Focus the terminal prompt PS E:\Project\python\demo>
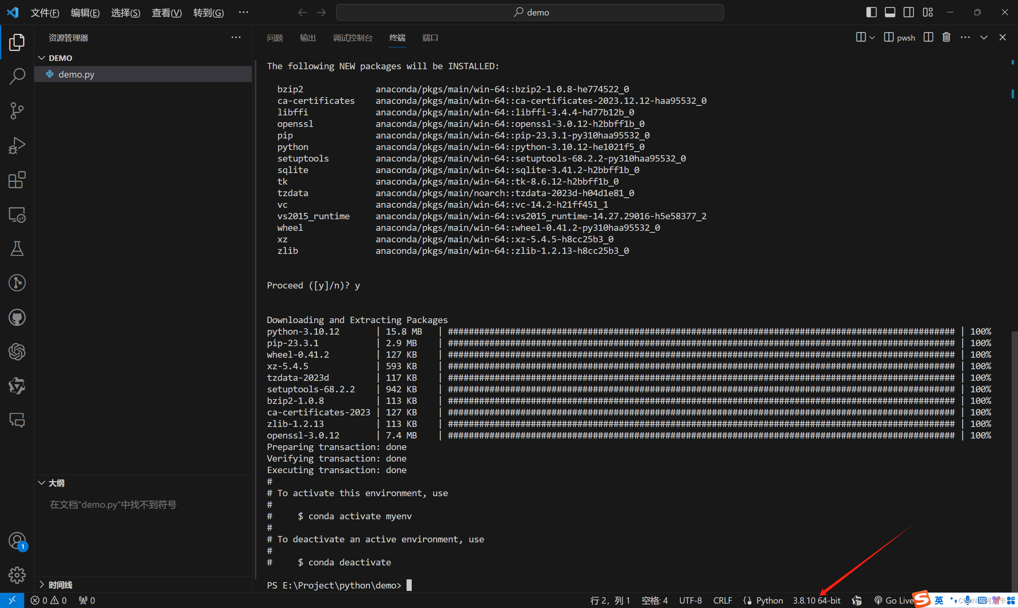This screenshot has width=1018, height=608. [x=334, y=585]
